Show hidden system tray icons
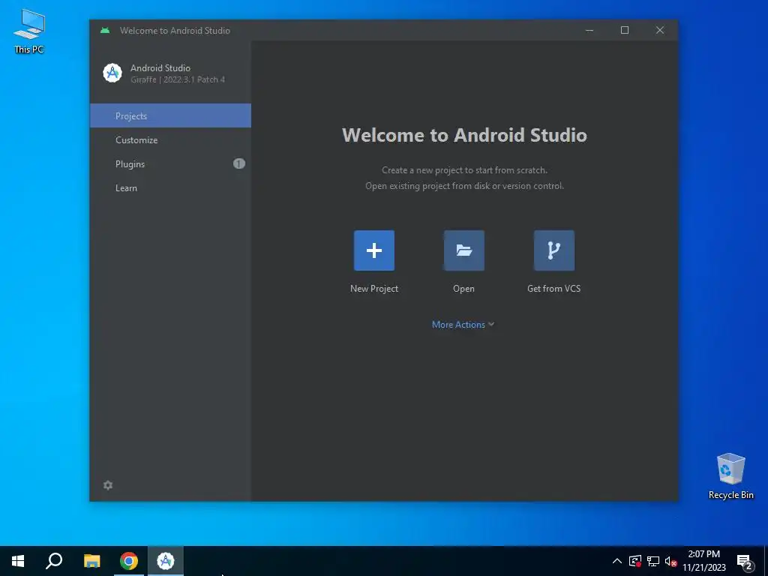The height and width of the screenshot is (576, 768). (x=617, y=561)
